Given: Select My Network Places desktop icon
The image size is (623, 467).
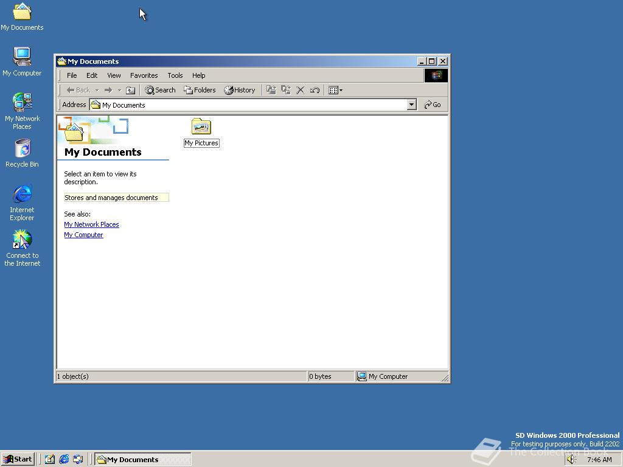Looking at the screenshot, I should (x=22, y=111).
